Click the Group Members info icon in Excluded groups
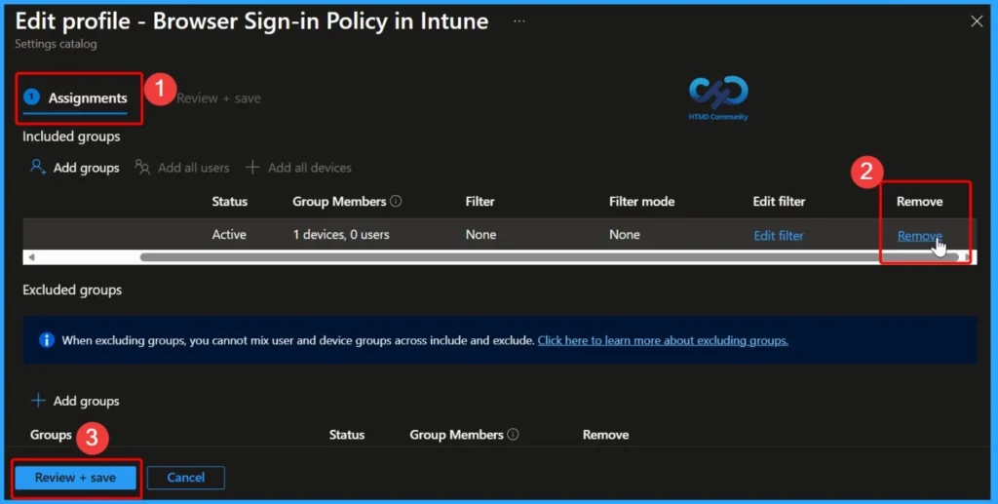Viewport: 998px width, 504px height. tap(513, 434)
